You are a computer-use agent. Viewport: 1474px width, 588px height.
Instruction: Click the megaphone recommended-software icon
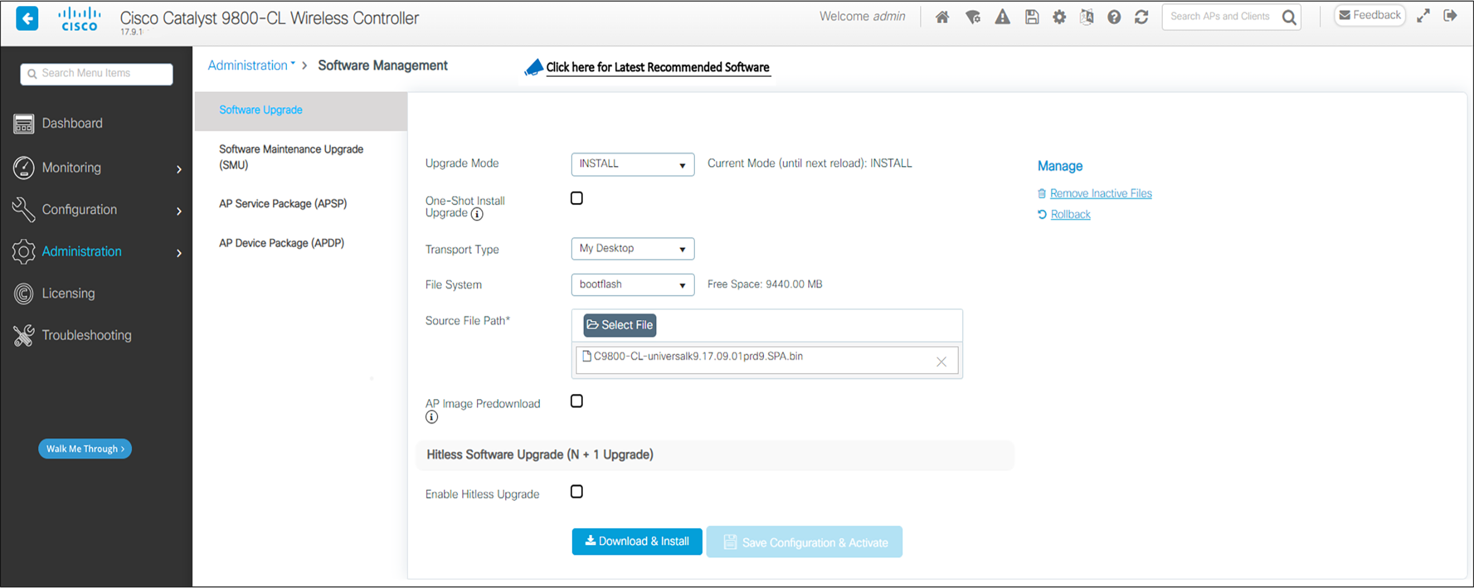pyautogui.click(x=533, y=67)
